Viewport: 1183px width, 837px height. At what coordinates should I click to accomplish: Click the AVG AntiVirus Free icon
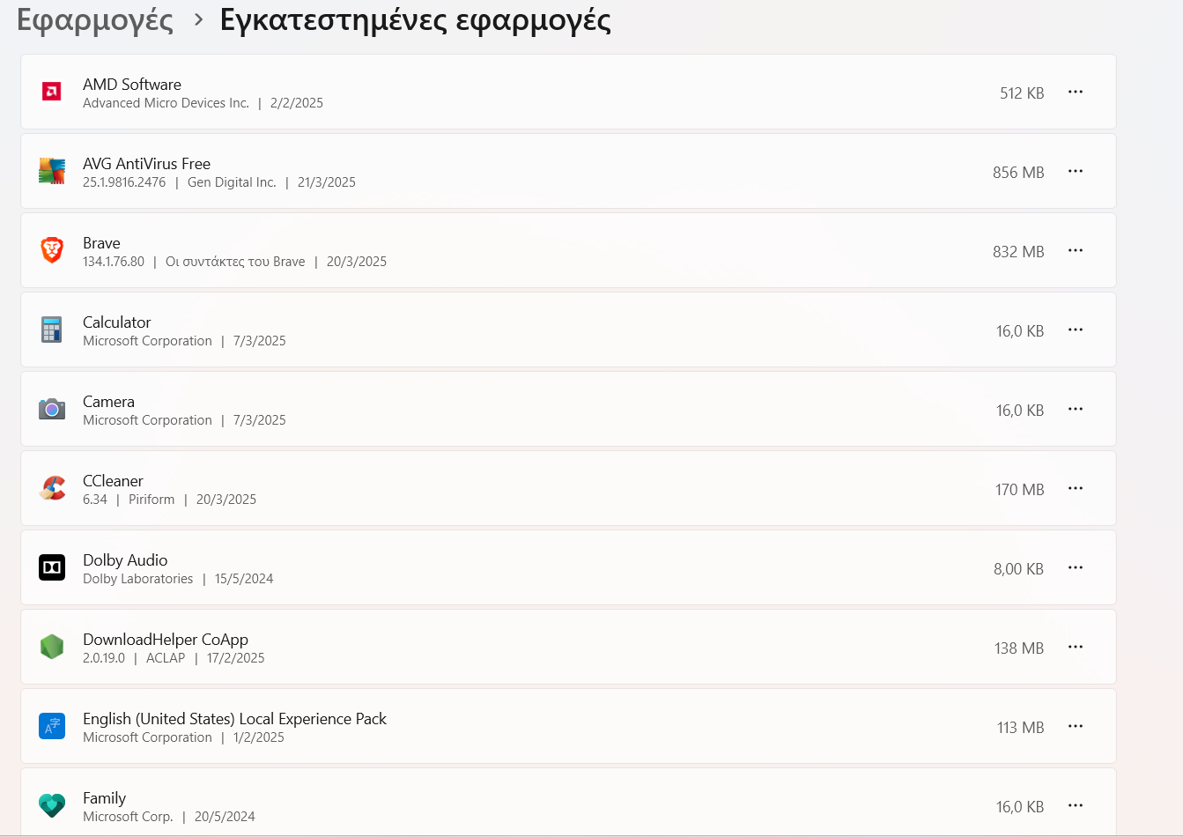[52, 171]
